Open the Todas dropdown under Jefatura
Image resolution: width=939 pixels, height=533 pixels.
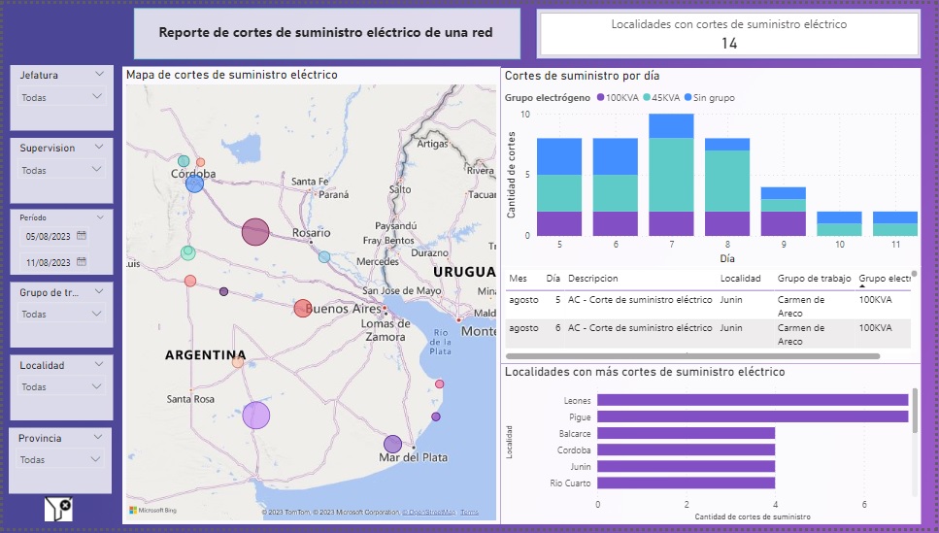click(x=61, y=97)
